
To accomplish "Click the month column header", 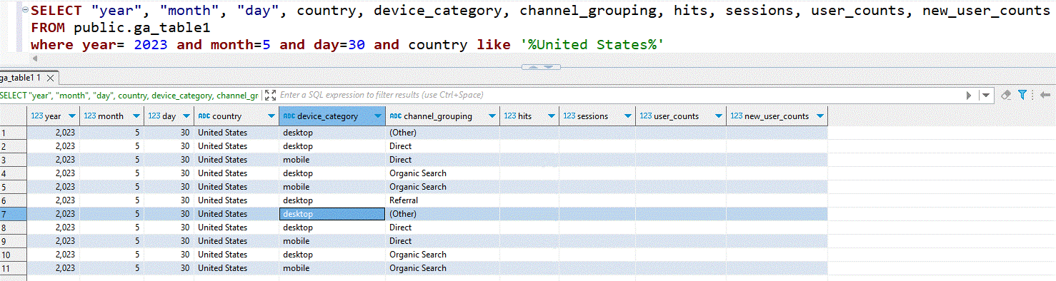I will click(x=111, y=116).
